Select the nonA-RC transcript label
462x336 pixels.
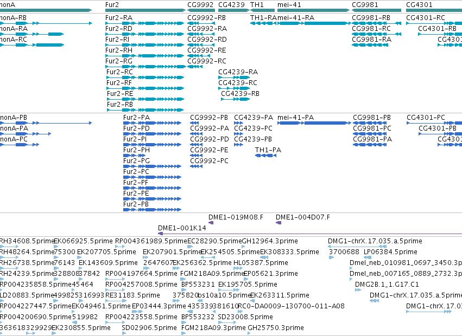tap(13, 40)
